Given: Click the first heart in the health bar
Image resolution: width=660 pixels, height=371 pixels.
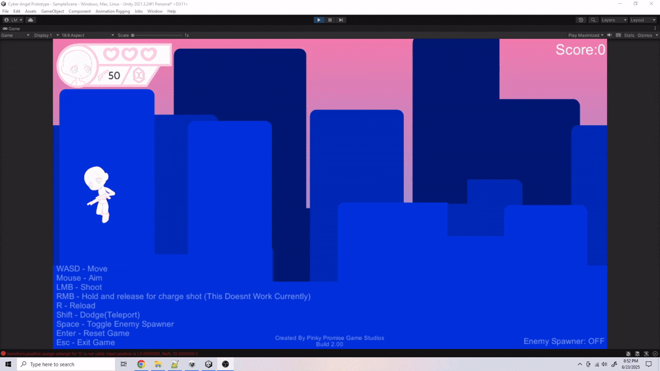Looking at the screenshot, I should coord(111,54).
